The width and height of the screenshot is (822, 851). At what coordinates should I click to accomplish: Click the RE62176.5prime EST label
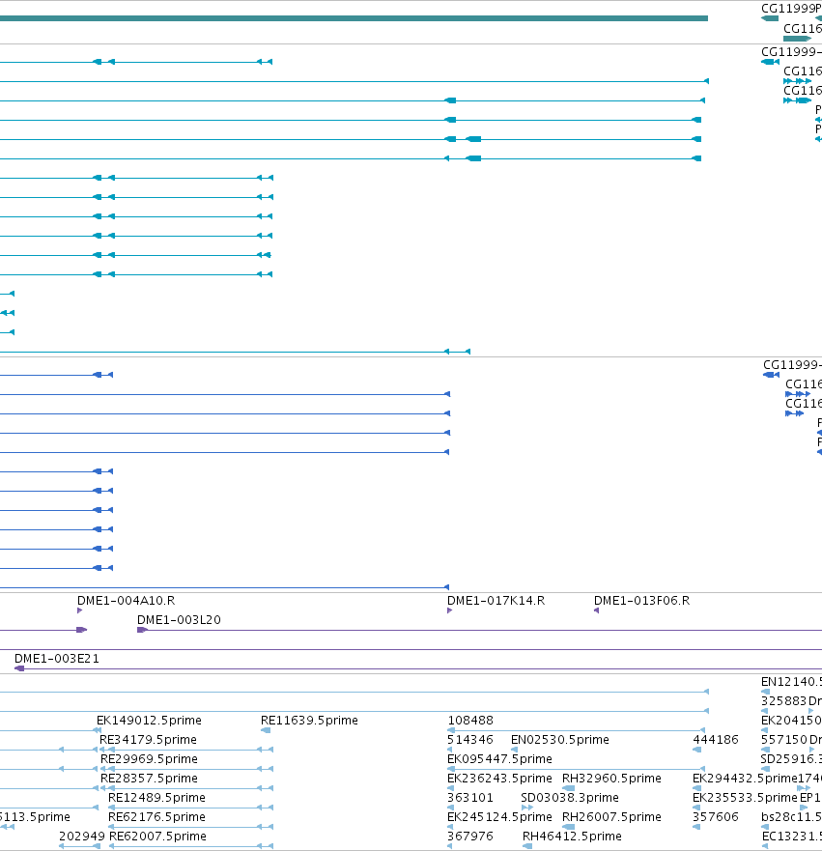pyautogui.click(x=156, y=817)
